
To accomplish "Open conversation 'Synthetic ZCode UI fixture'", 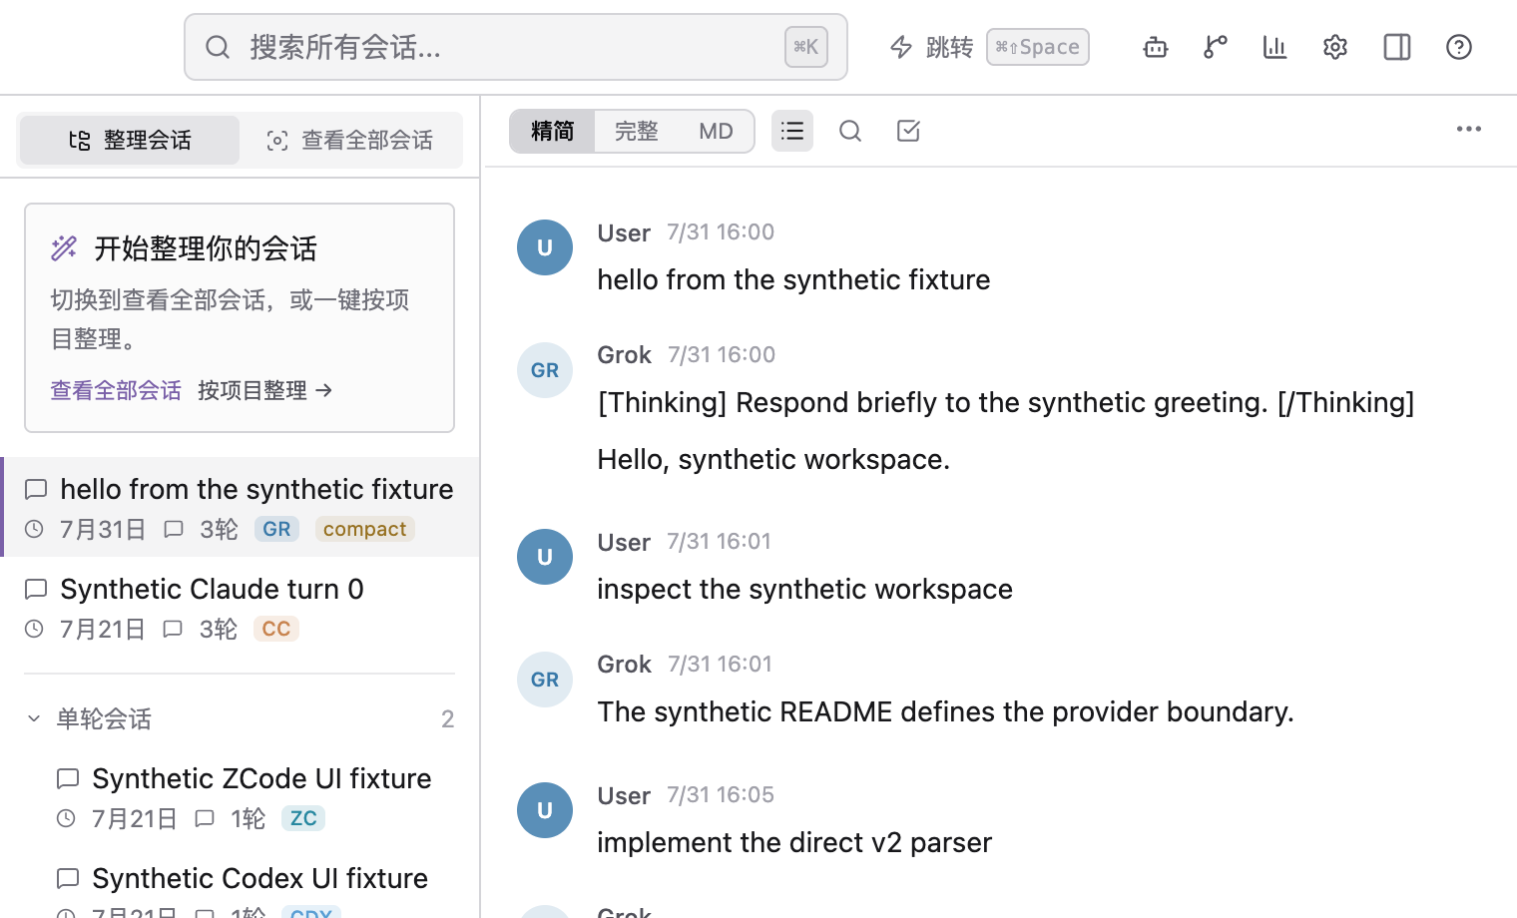I will coord(255,796).
